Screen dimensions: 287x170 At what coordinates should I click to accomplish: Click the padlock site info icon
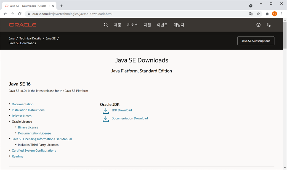click(28, 14)
